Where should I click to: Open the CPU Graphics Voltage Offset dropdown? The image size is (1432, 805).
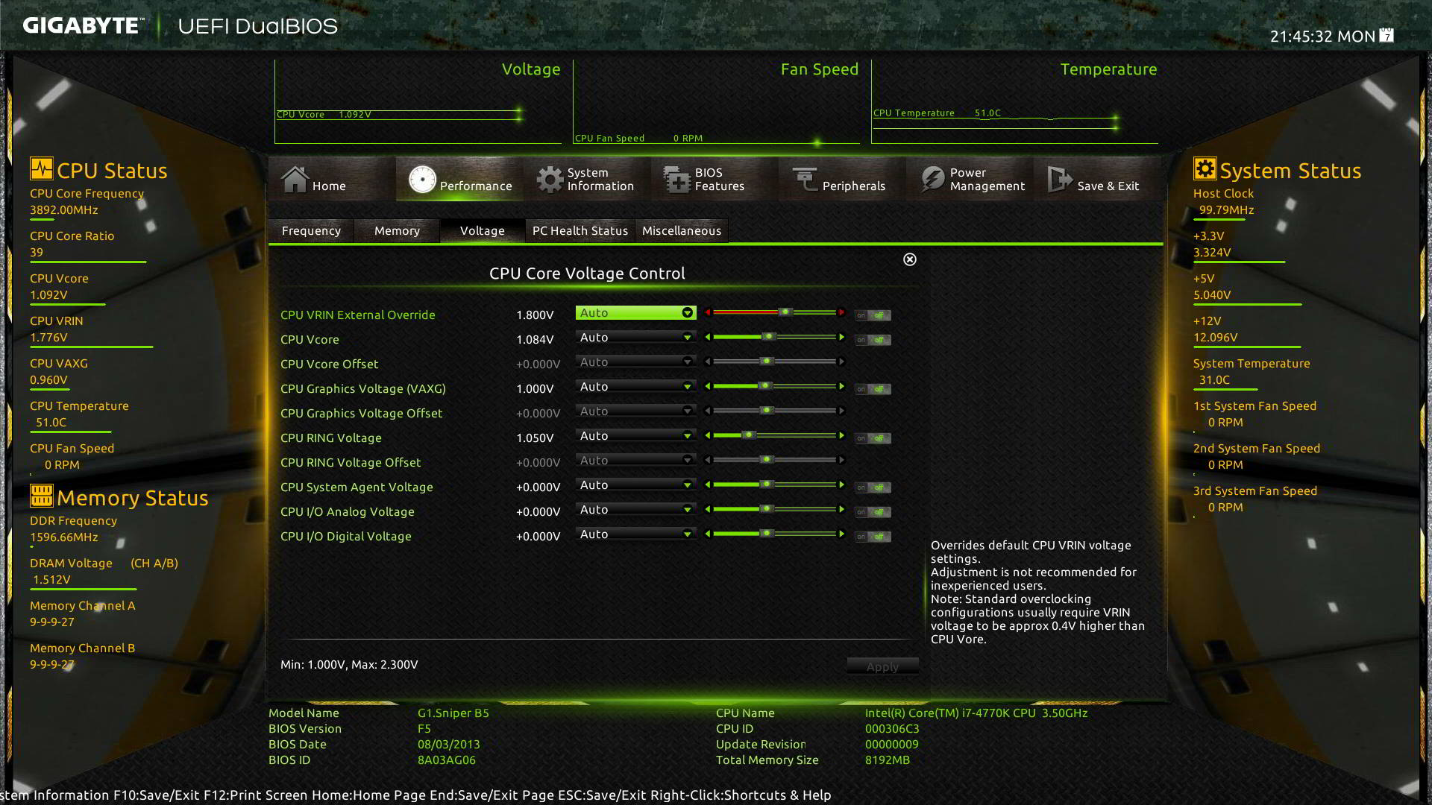point(635,411)
